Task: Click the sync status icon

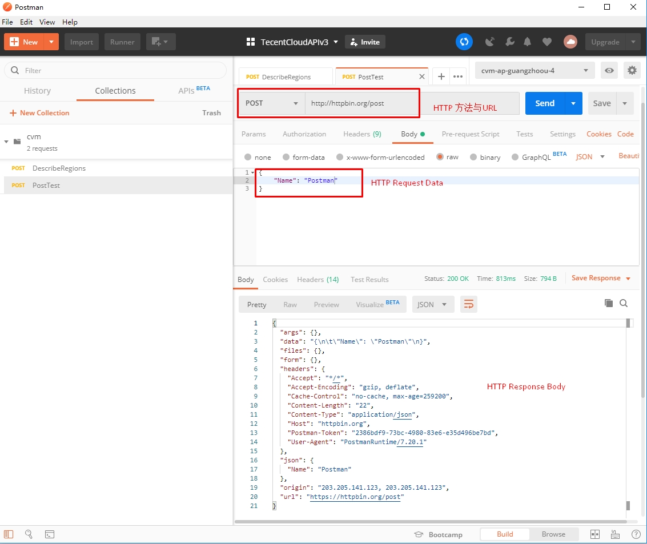Action: click(x=464, y=42)
